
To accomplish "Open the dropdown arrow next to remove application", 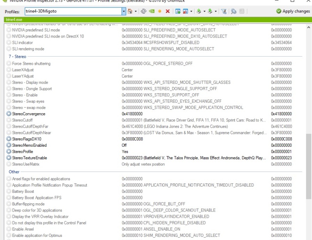I will click(191, 11).
